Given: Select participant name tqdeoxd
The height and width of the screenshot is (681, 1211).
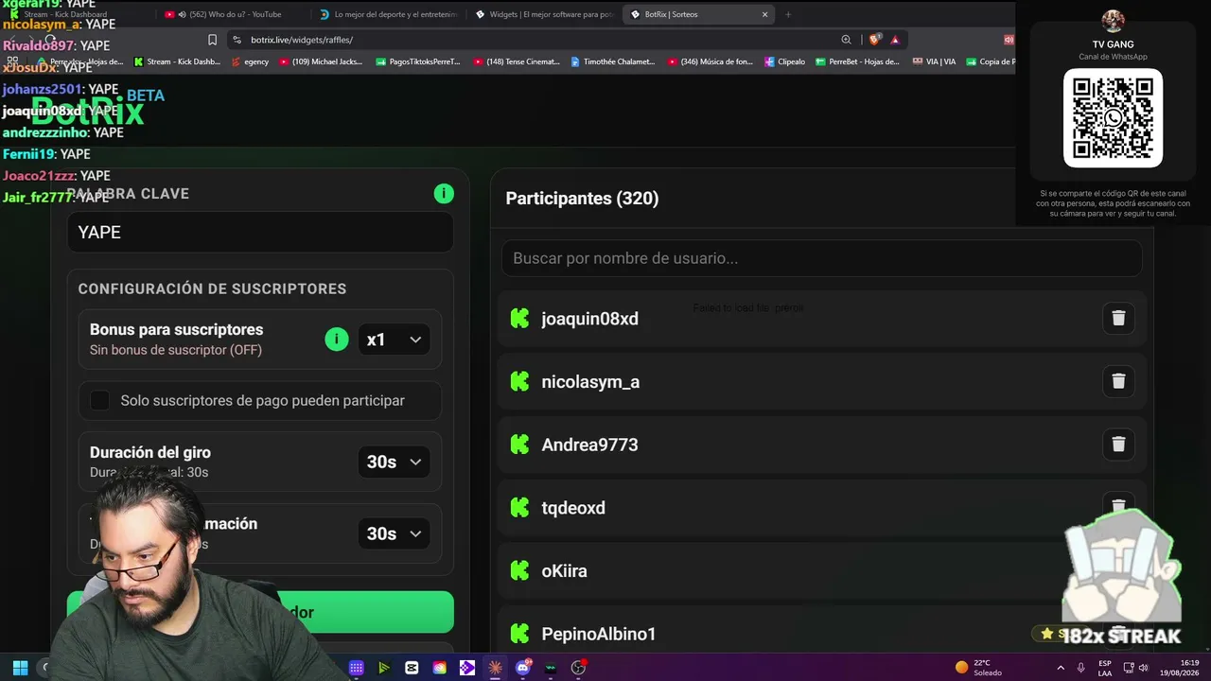Looking at the screenshot, I should 573,508.
